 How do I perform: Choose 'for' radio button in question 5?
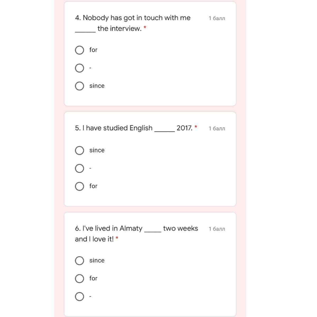click(x=80, y=186)
